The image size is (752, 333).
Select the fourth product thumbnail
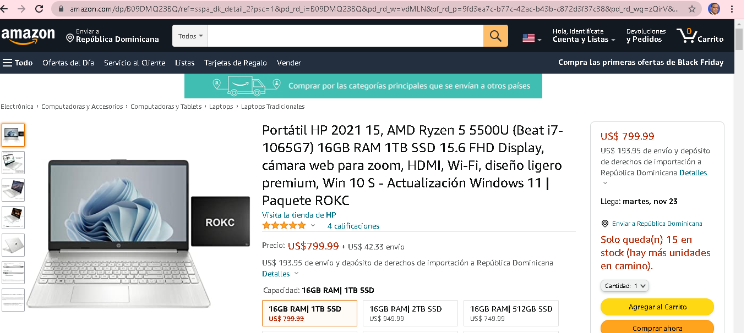(13, 218)
